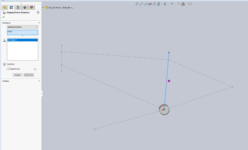Open the View Orientation dropdown arrow
This screenshot has width=248, height=150.
pyautogui.click(x=162, y=4)
